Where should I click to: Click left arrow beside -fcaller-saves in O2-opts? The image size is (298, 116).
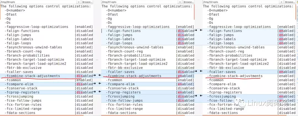coord(201,72)
